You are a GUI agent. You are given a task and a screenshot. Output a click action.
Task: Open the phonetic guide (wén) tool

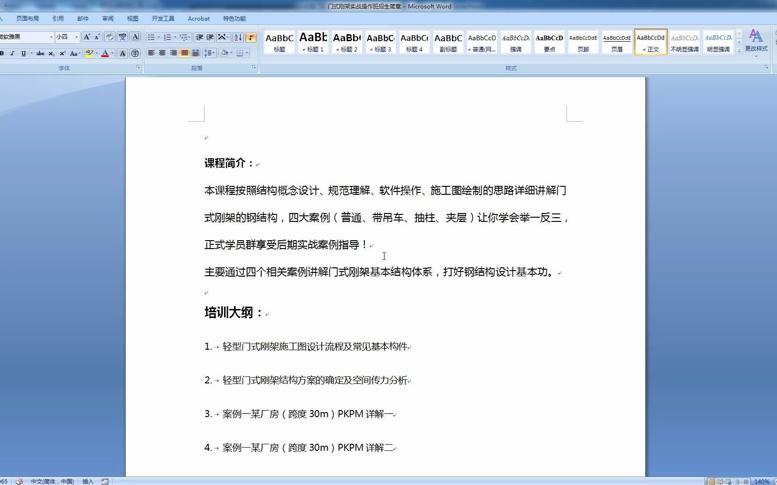click(x=122, y=37)
